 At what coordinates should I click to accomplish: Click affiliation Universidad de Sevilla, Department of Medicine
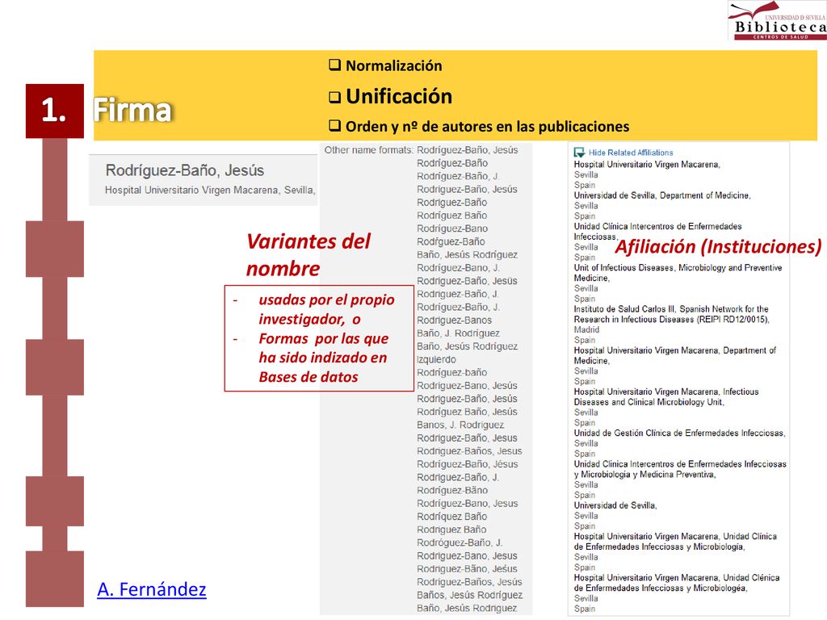click(x=662, y=195)
